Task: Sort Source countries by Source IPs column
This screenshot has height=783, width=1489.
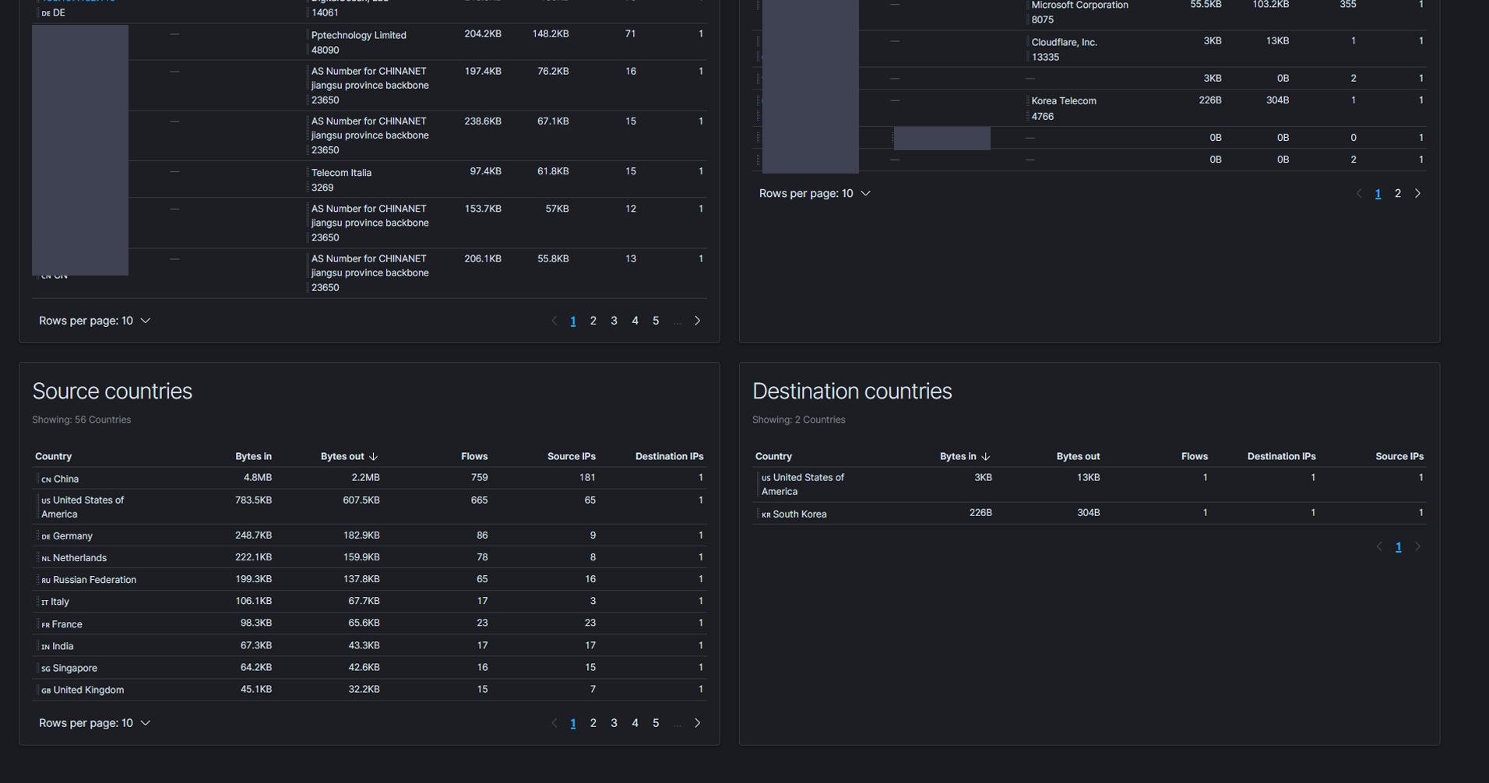Action: point(571,457)
